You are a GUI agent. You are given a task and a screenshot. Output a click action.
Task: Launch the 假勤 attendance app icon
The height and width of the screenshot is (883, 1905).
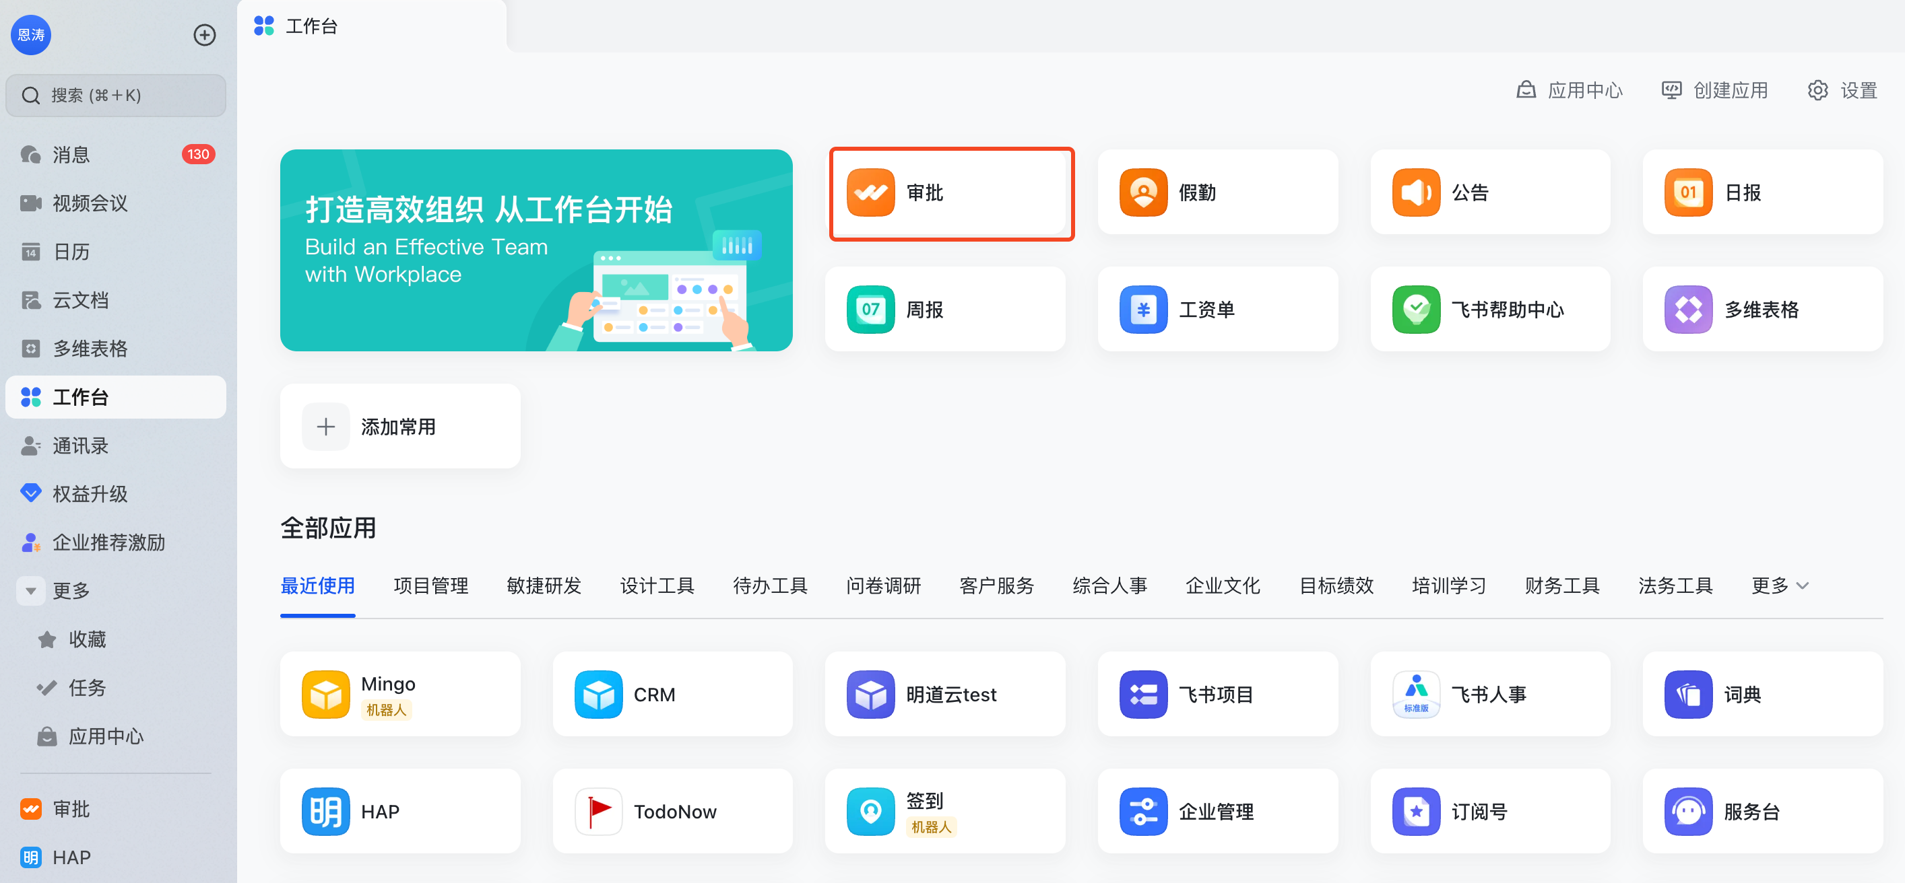1142,193
